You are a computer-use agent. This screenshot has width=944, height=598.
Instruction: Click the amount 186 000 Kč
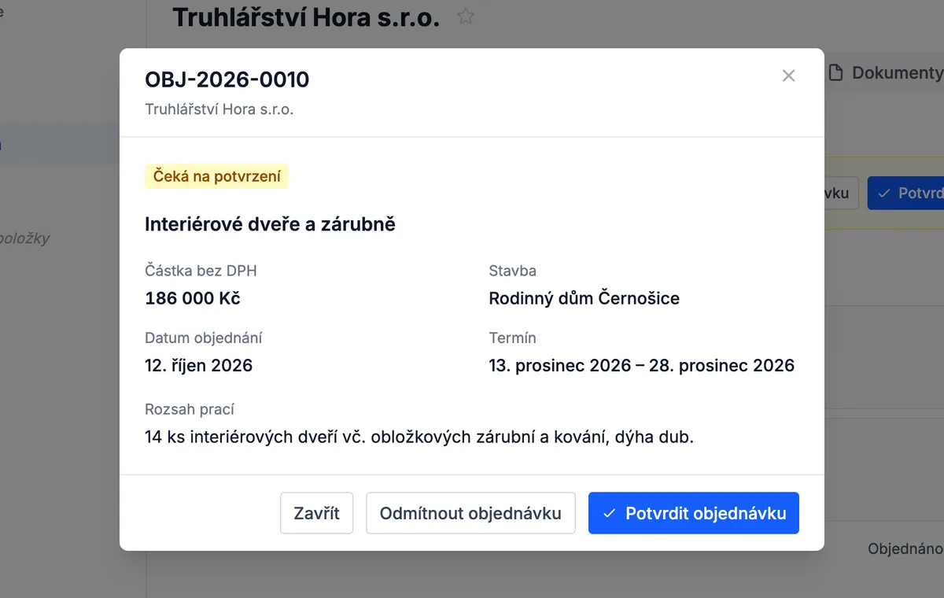(x=193, y=298)
